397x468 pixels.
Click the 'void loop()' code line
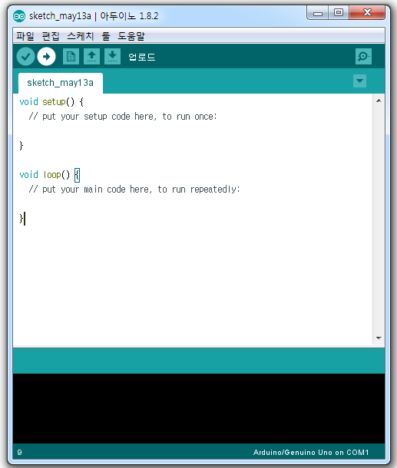pyautogui.click(x=49, y=175)
